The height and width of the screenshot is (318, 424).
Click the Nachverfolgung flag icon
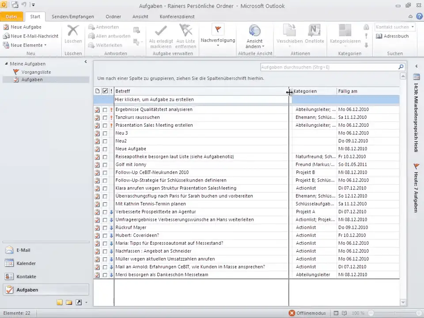(217, 30)
